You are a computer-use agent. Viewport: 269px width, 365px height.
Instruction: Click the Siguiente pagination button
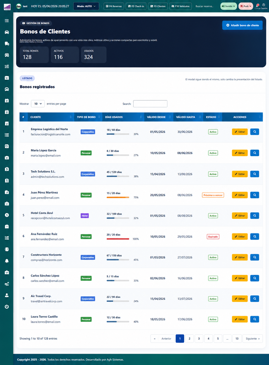[x=253, y=339]
